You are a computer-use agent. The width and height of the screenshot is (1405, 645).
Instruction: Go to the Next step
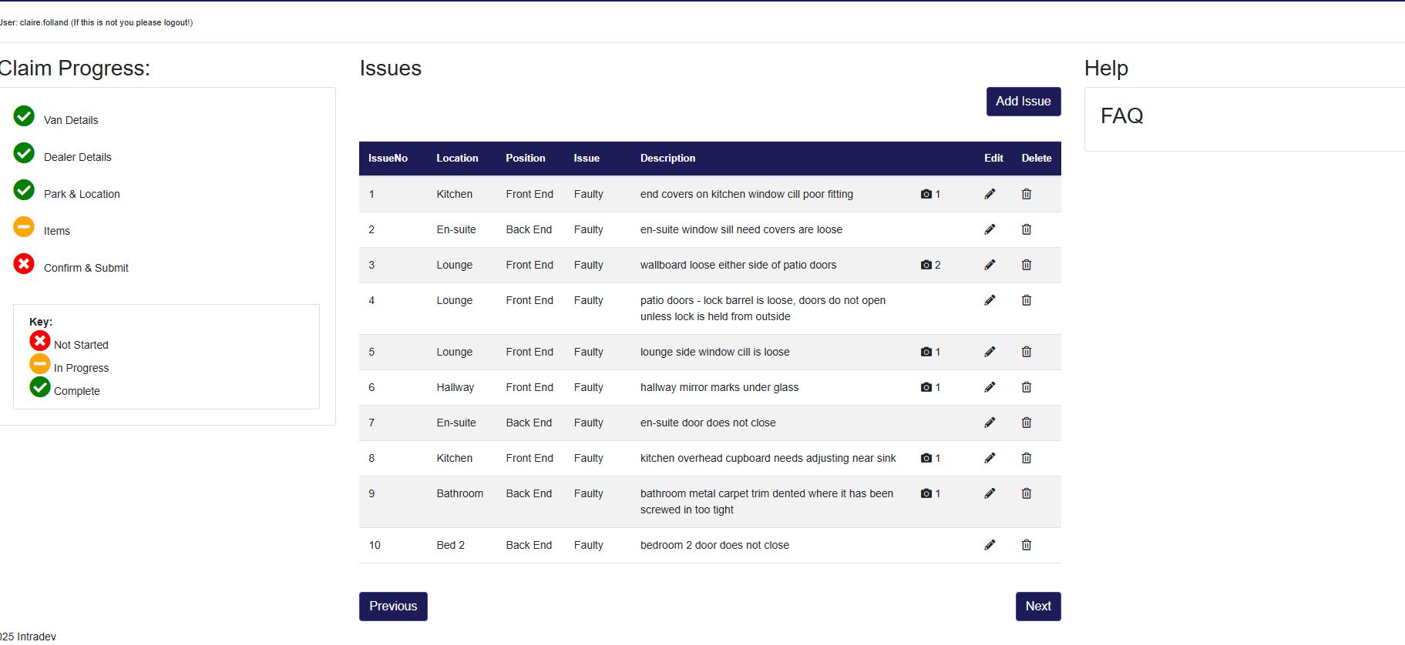(x=1037, y=607)
